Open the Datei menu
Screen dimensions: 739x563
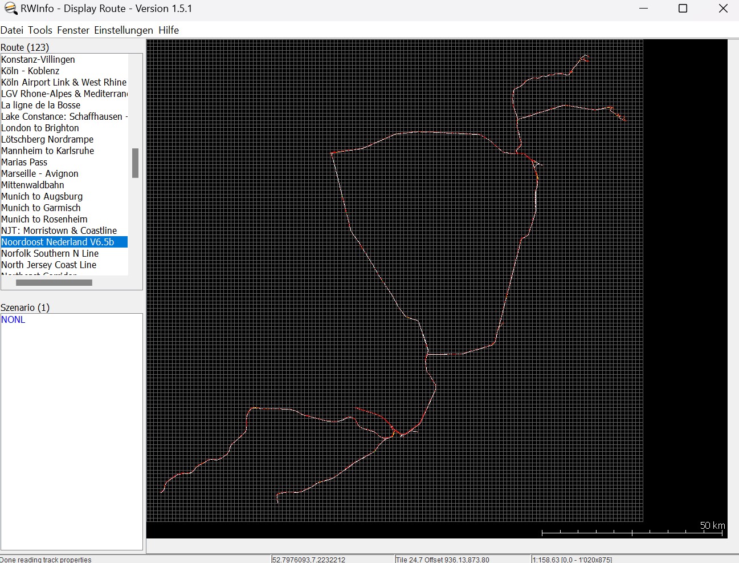[x=12, y=30]
